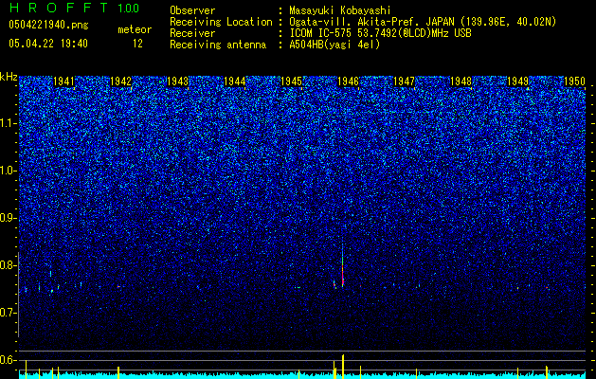
Task: Click the 1946 time marker
Action: pyautogui.click(x=348, y=81)
